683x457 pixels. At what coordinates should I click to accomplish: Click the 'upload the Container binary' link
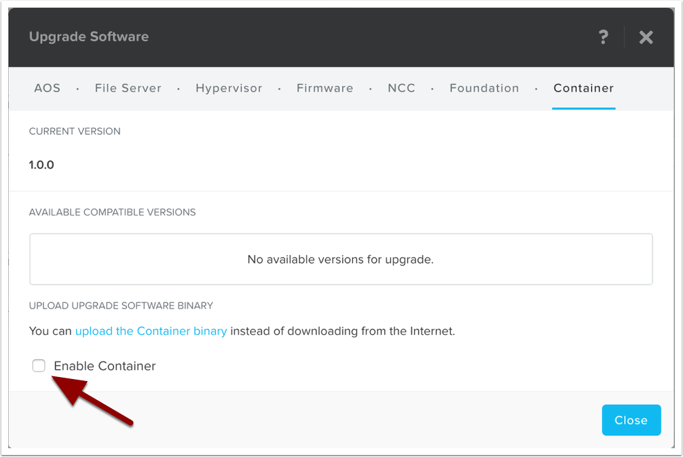(x=151, y=332)
